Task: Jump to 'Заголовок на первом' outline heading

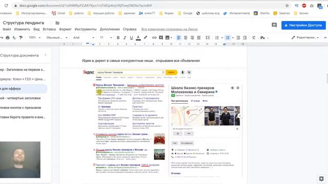Action: 23,70
